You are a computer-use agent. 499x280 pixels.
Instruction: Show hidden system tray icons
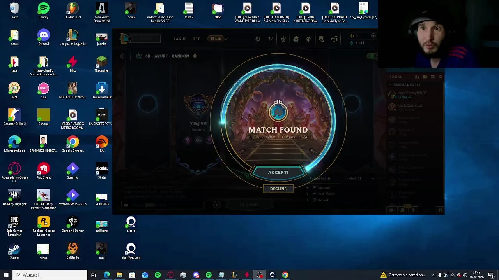434,275
